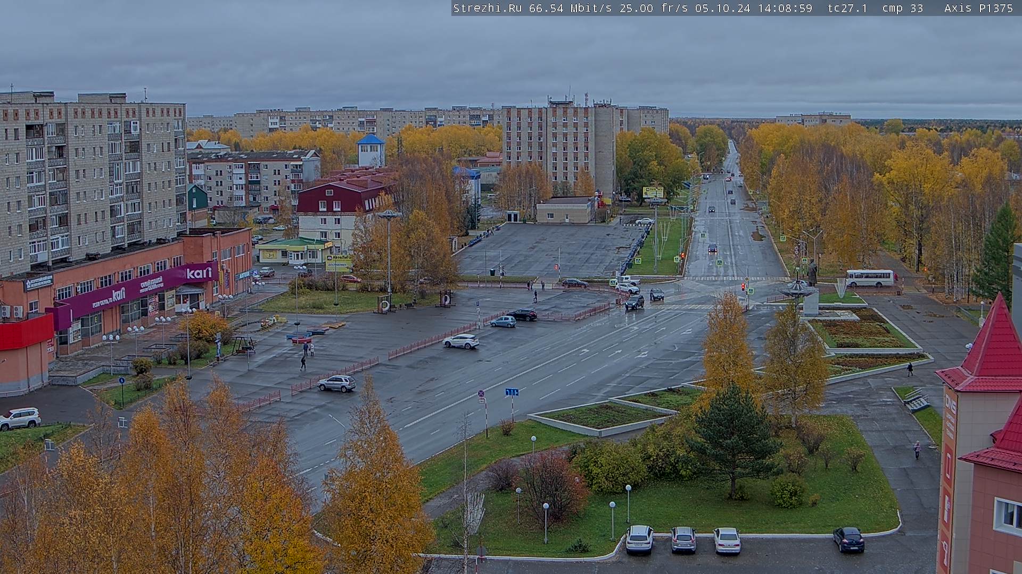This screenshot has height=574, width=1022.
Task: Click the Strezhi.Ru overlay label
Action: (487, 8)
